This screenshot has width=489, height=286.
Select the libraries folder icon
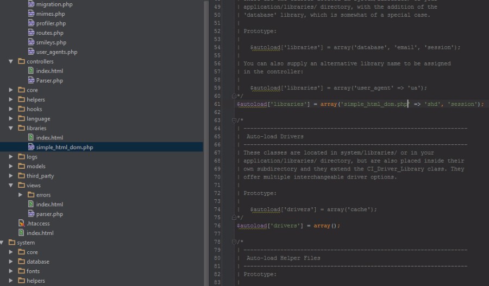click(22, 128)
